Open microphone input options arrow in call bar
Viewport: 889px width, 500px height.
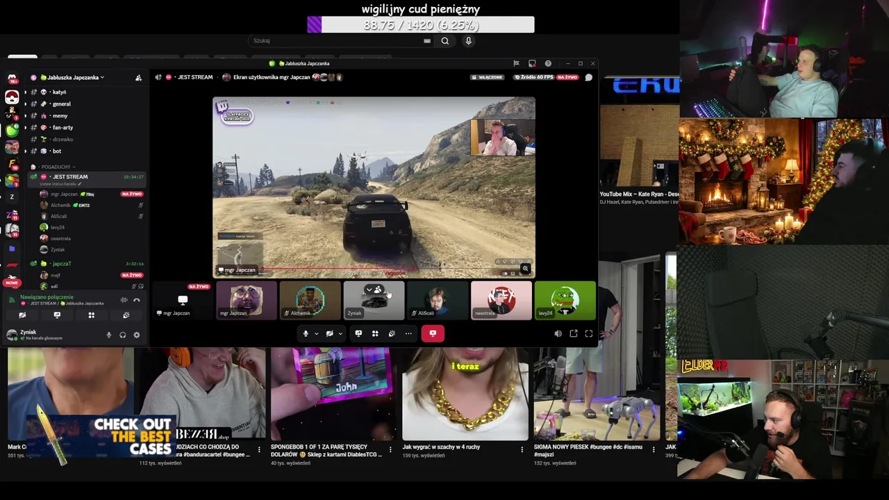[316, 333]
